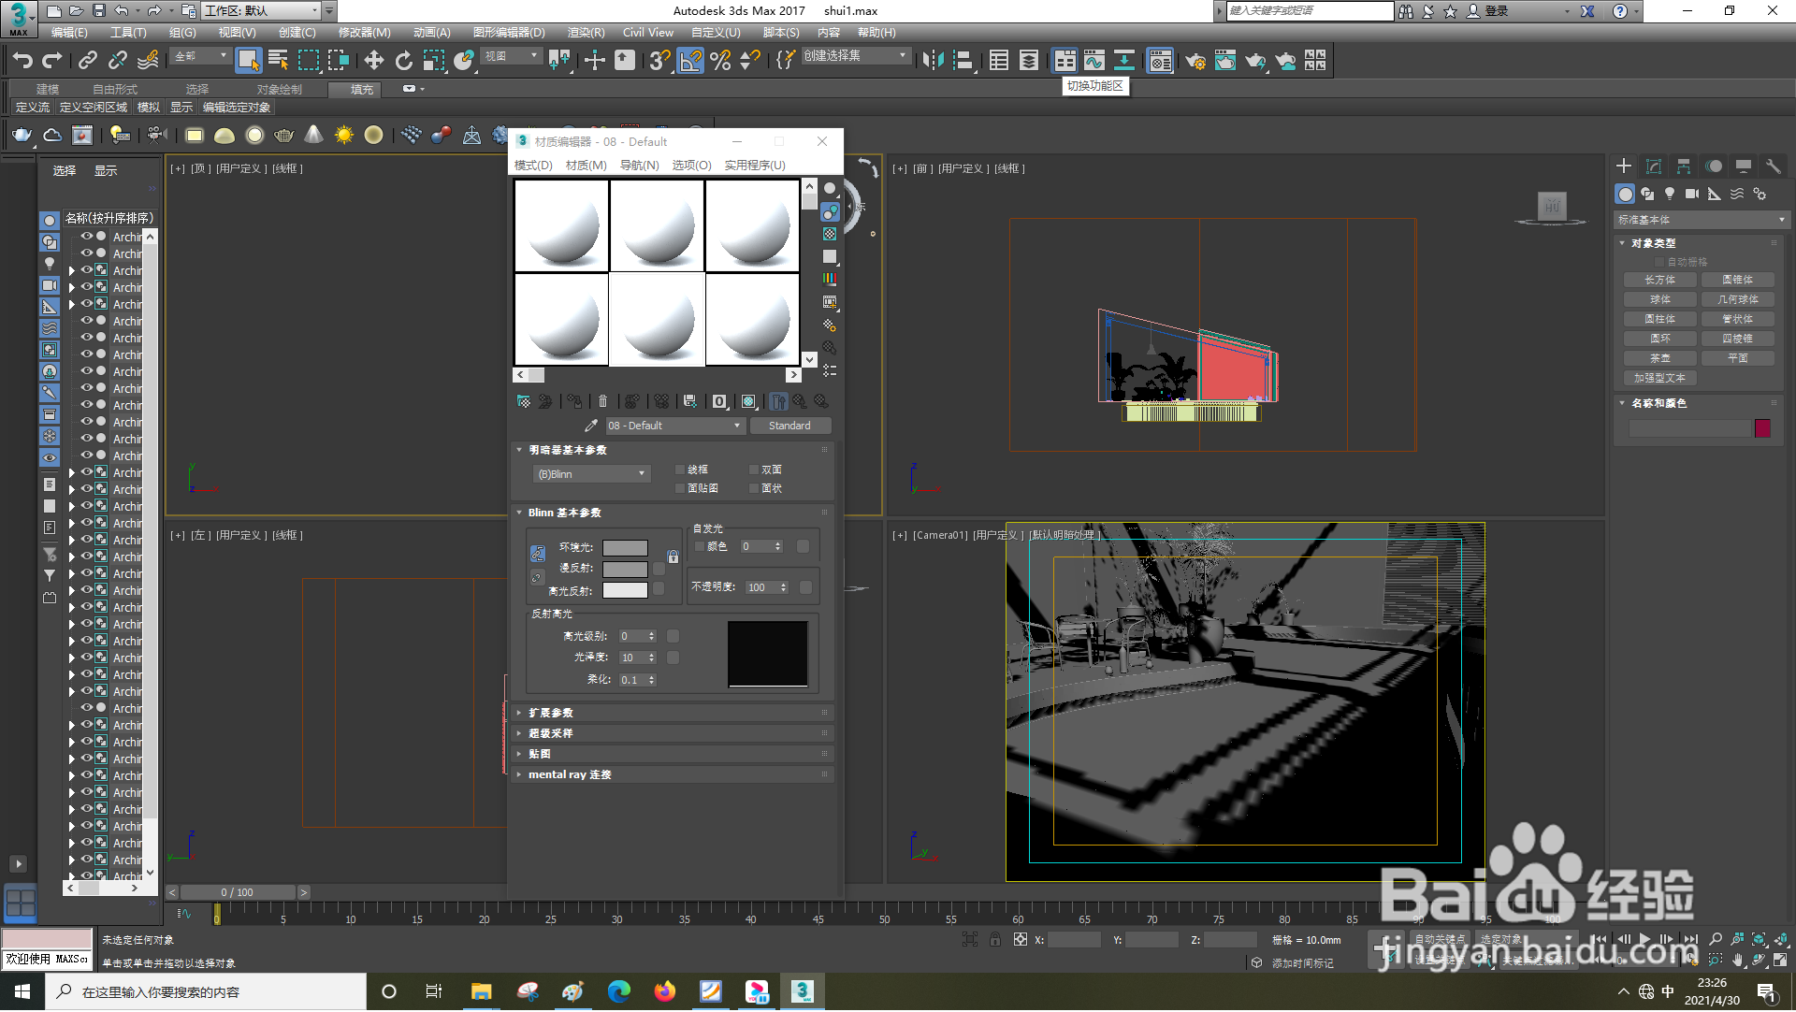
Task: Open 材质(M) menu in material editor
Action: (x=586, y=166)
